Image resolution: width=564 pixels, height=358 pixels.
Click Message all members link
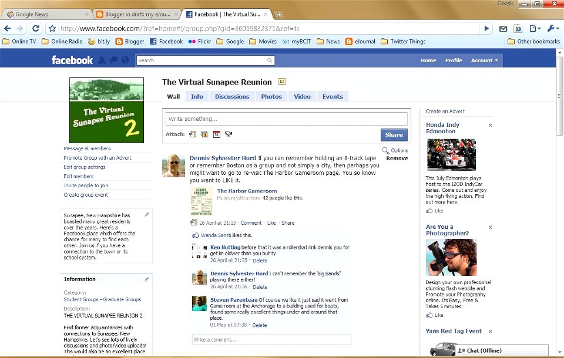(x=87, y=148)
